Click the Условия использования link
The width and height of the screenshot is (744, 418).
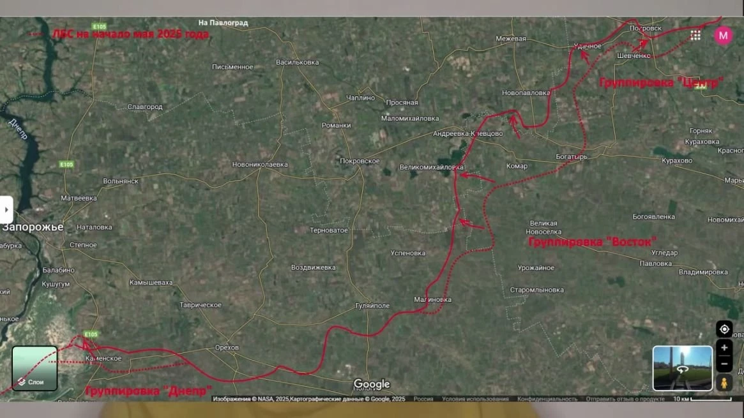coord(475,399)
